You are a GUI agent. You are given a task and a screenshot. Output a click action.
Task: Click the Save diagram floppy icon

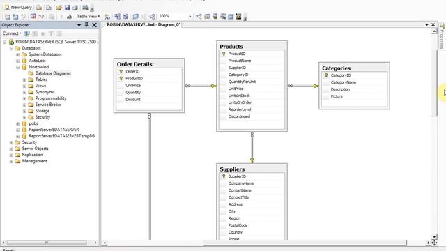tap(67, 8)
